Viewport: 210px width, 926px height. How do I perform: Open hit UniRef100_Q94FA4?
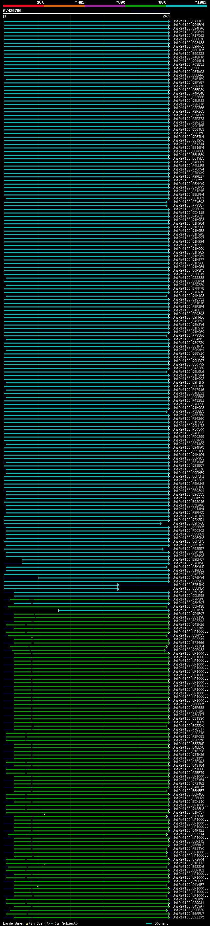pos(188,25)
